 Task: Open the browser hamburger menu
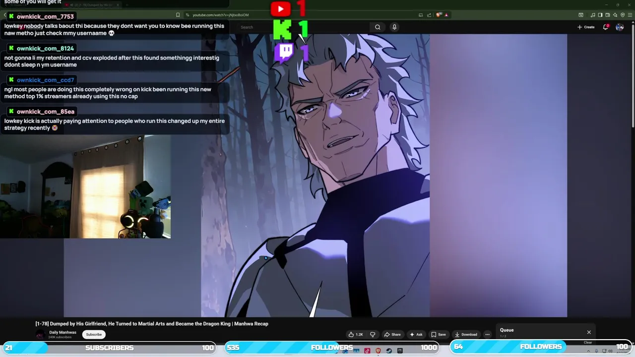(630, 15)
